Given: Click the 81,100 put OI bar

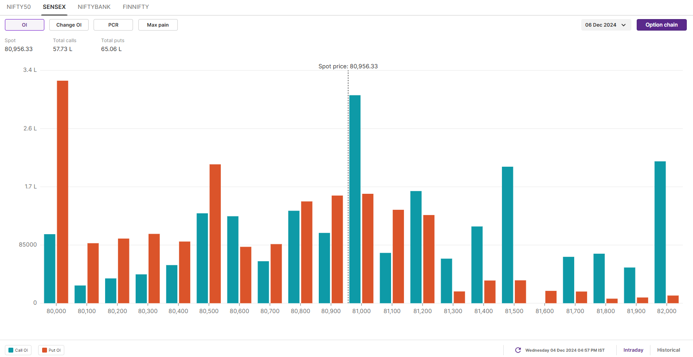Looking at the screenshot, I should pyautogui.click(x=398, y=256).
